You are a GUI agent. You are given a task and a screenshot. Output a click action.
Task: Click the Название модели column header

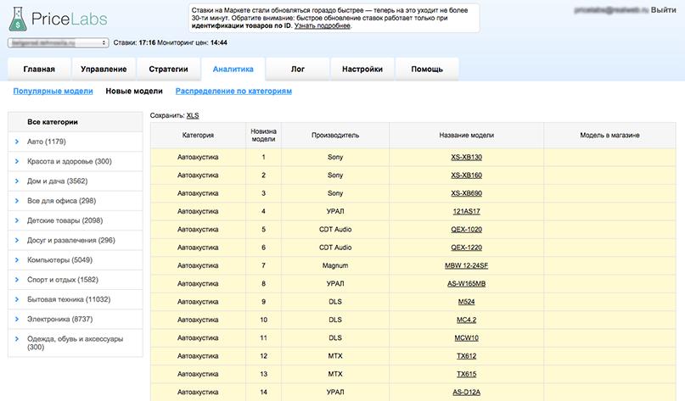467,136
